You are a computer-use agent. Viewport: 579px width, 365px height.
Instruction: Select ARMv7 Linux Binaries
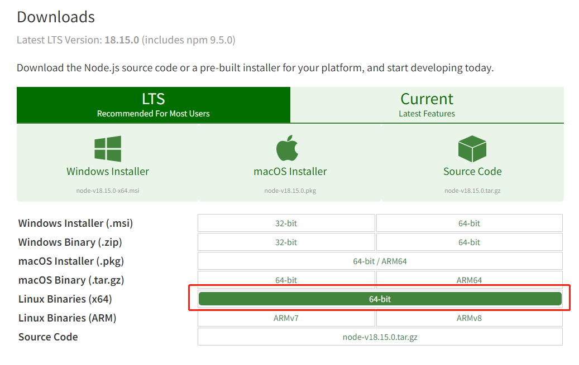(286, 318)
